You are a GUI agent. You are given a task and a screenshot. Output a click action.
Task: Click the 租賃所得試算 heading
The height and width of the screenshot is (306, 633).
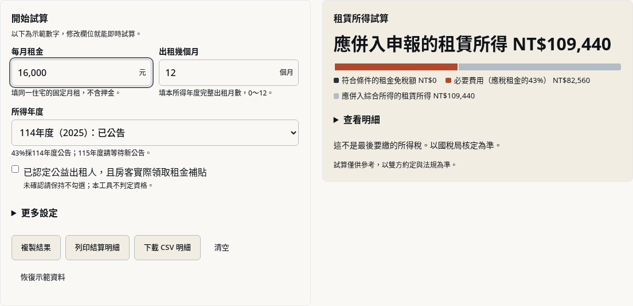(361, 18)
